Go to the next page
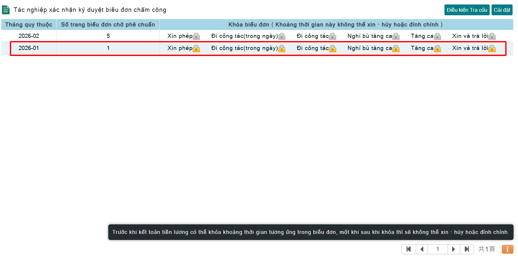The width and height of the screenshot is (518, 260). (x=454, y=249)
